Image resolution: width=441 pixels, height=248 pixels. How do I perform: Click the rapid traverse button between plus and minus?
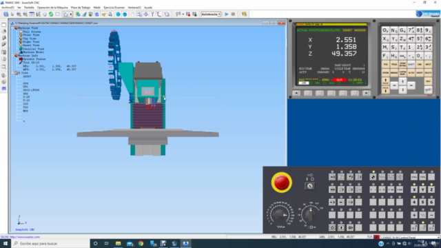[422, 215]
